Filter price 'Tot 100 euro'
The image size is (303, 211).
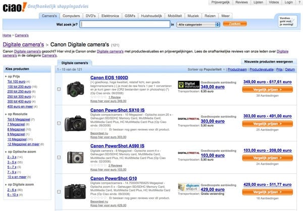click(x=17, y=82)
